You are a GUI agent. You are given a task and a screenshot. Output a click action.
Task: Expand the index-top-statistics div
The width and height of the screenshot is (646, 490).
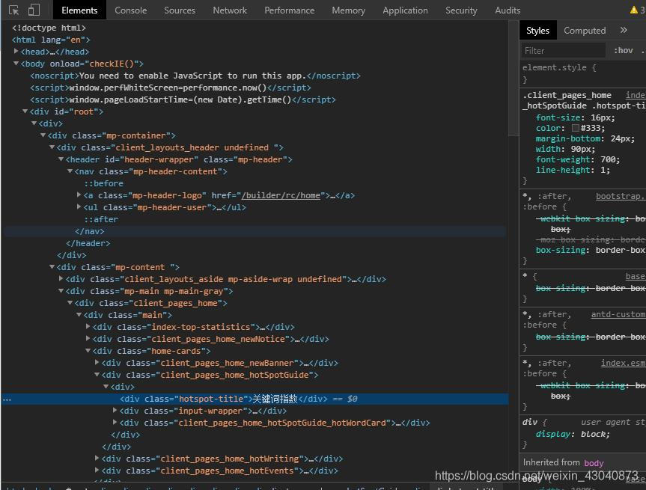pos(88,326)
